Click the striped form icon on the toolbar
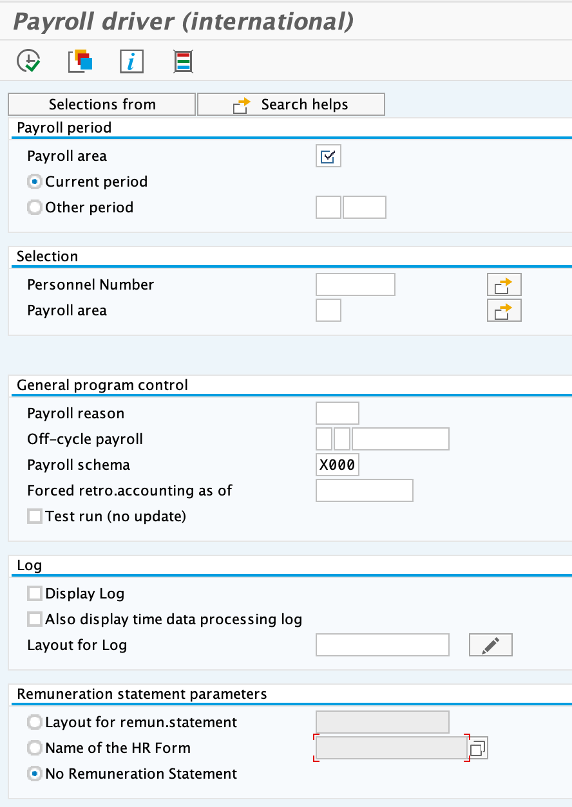Image resolution: width=572 pixels, height=807 pixels. [183, 61]
